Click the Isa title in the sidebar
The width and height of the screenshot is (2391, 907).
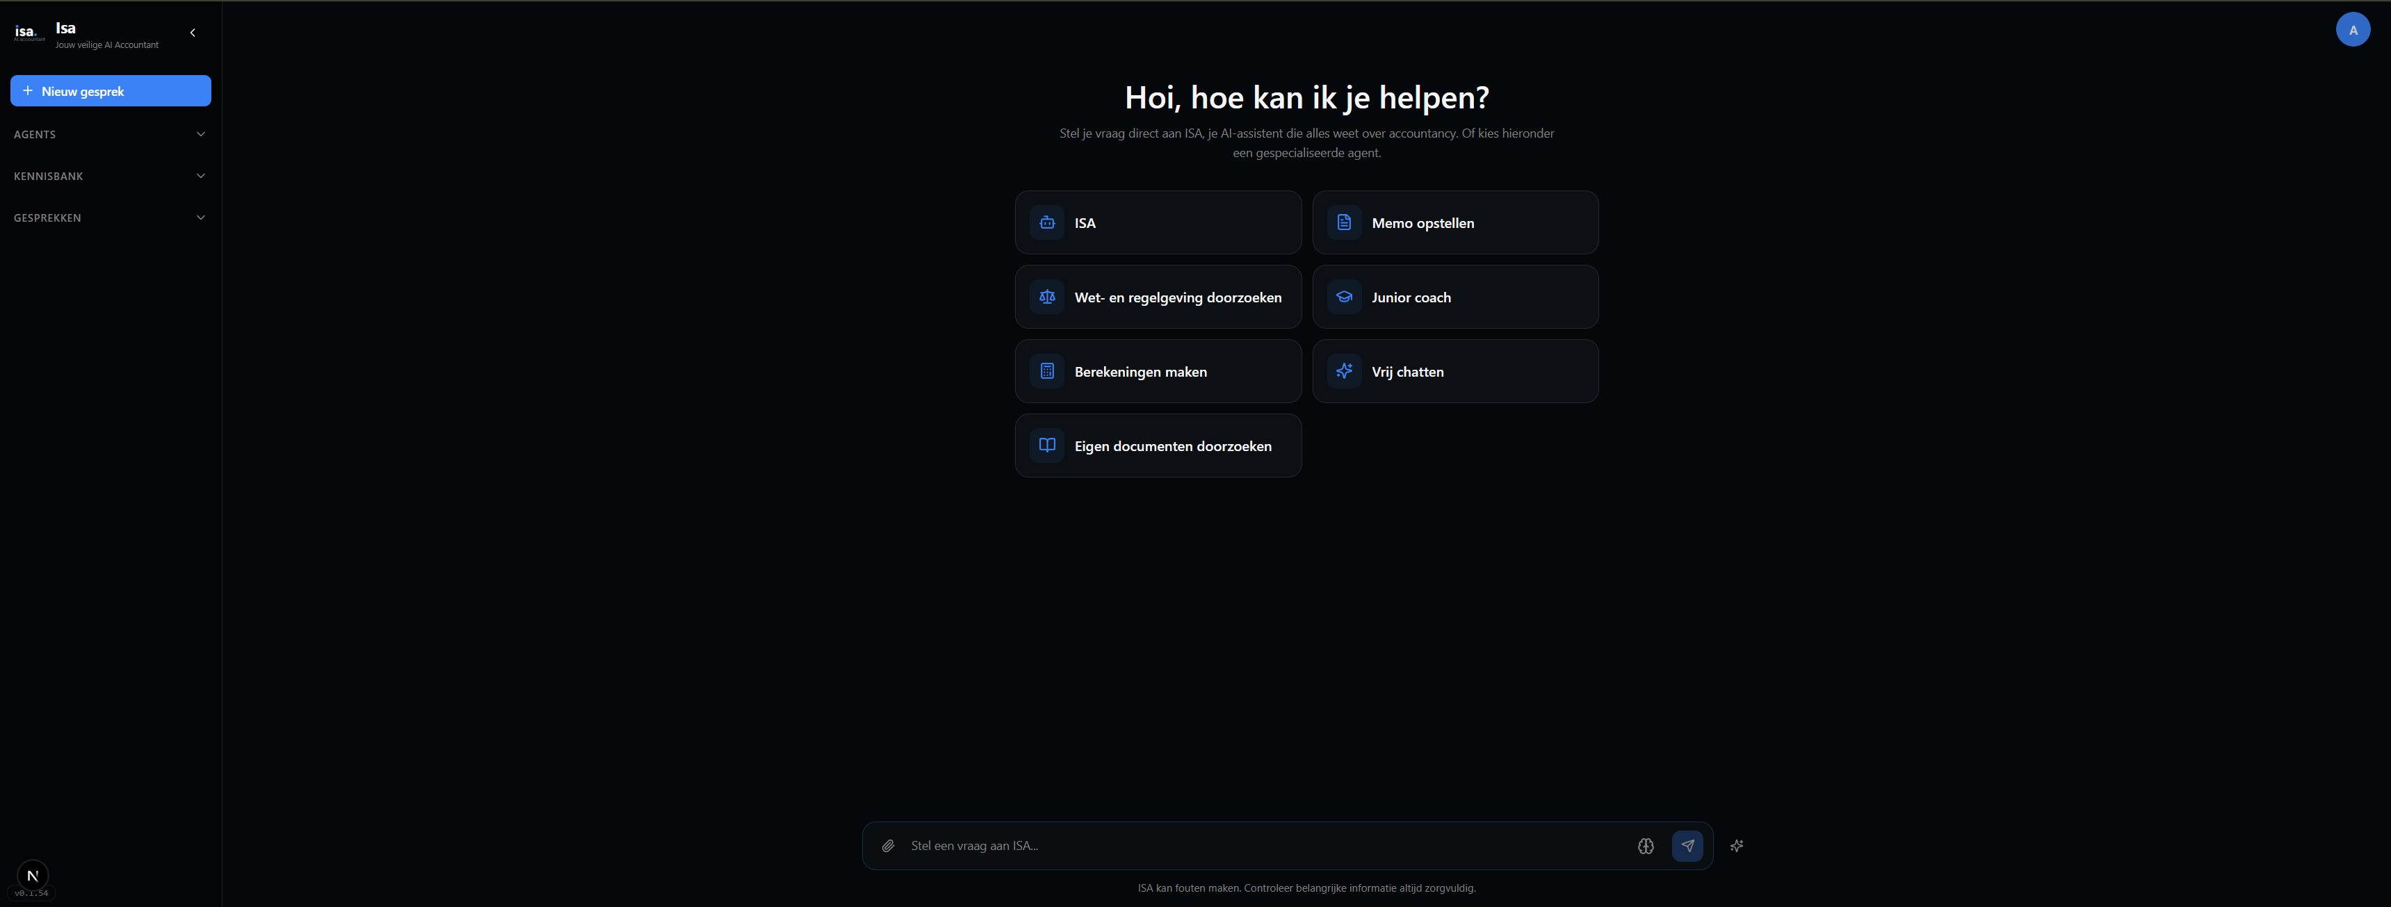65,28
